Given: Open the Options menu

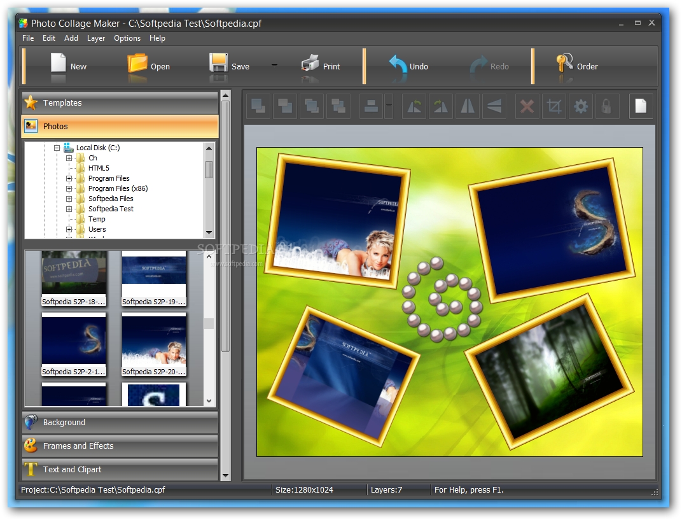Looking at the screenshot, I should pos(127,38).
